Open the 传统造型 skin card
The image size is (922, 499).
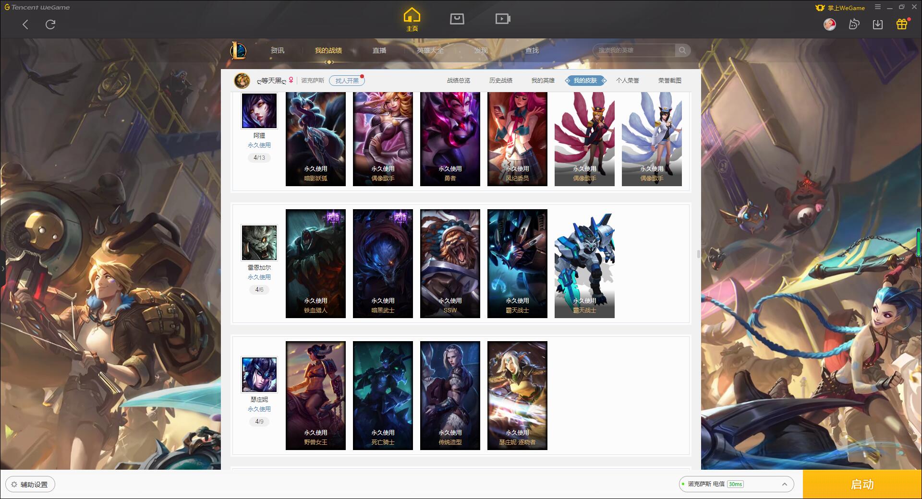pyautogui.click(x=450, y=395)
